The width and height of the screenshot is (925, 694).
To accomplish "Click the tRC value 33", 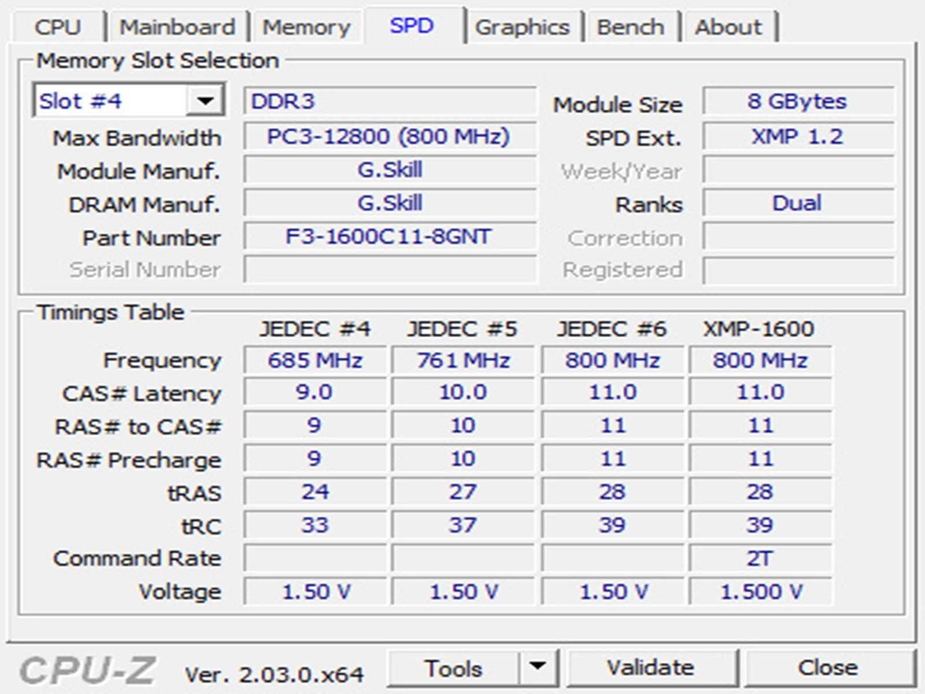I will coord(315,525).
